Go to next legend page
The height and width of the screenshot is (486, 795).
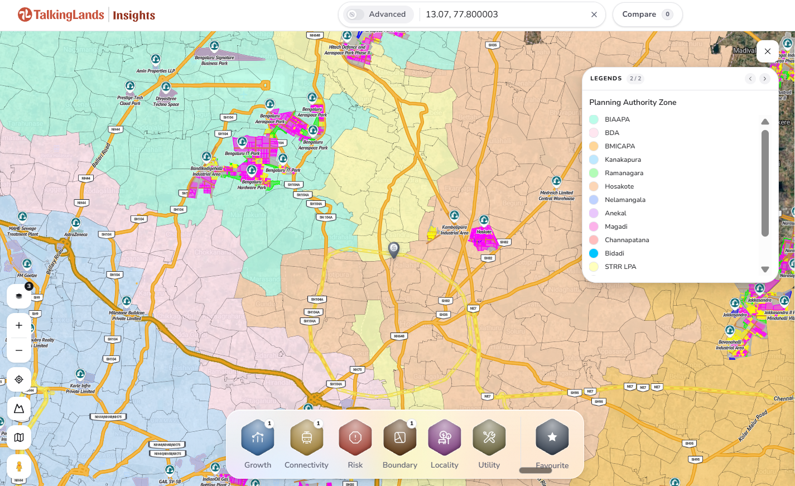tap(765, 79)
